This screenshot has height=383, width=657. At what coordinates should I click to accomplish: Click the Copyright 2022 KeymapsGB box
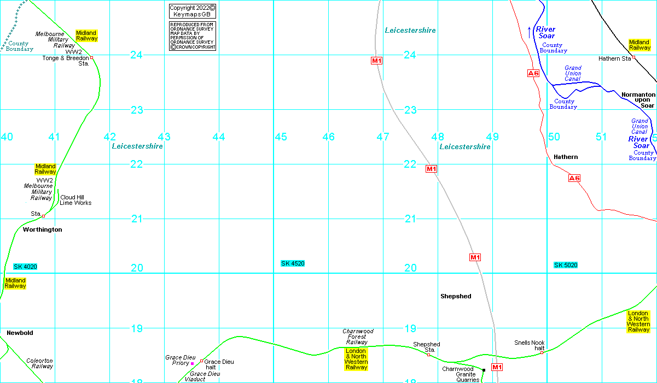click(x=192, y=11)
